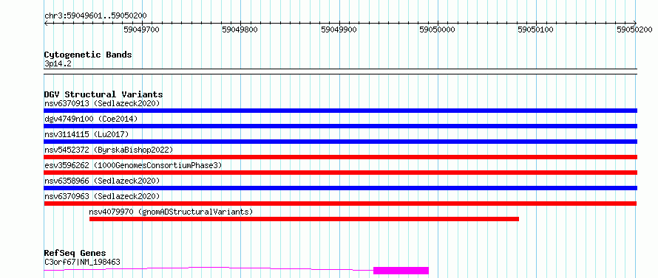This screenshot has width=658, height=278.
Task: Click the 59050200 ruler tick label
Action: click(x=634, y=29)
